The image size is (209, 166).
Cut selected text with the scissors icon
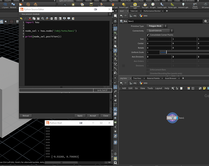[x=30, y=18]
